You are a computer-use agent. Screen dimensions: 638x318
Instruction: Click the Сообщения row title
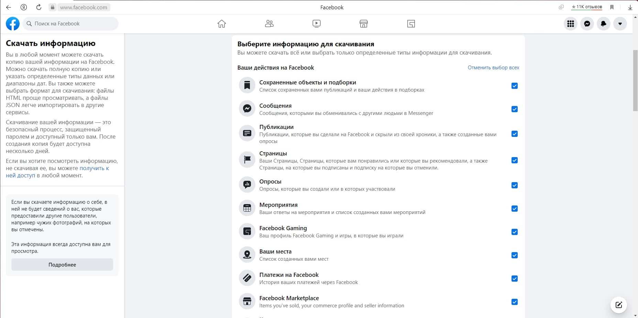275,106
